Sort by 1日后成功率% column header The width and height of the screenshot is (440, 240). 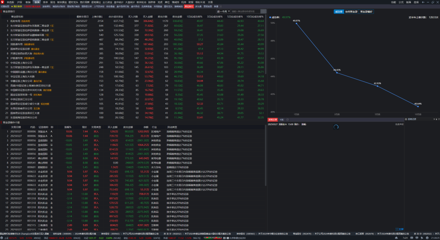tap(194, 17)
